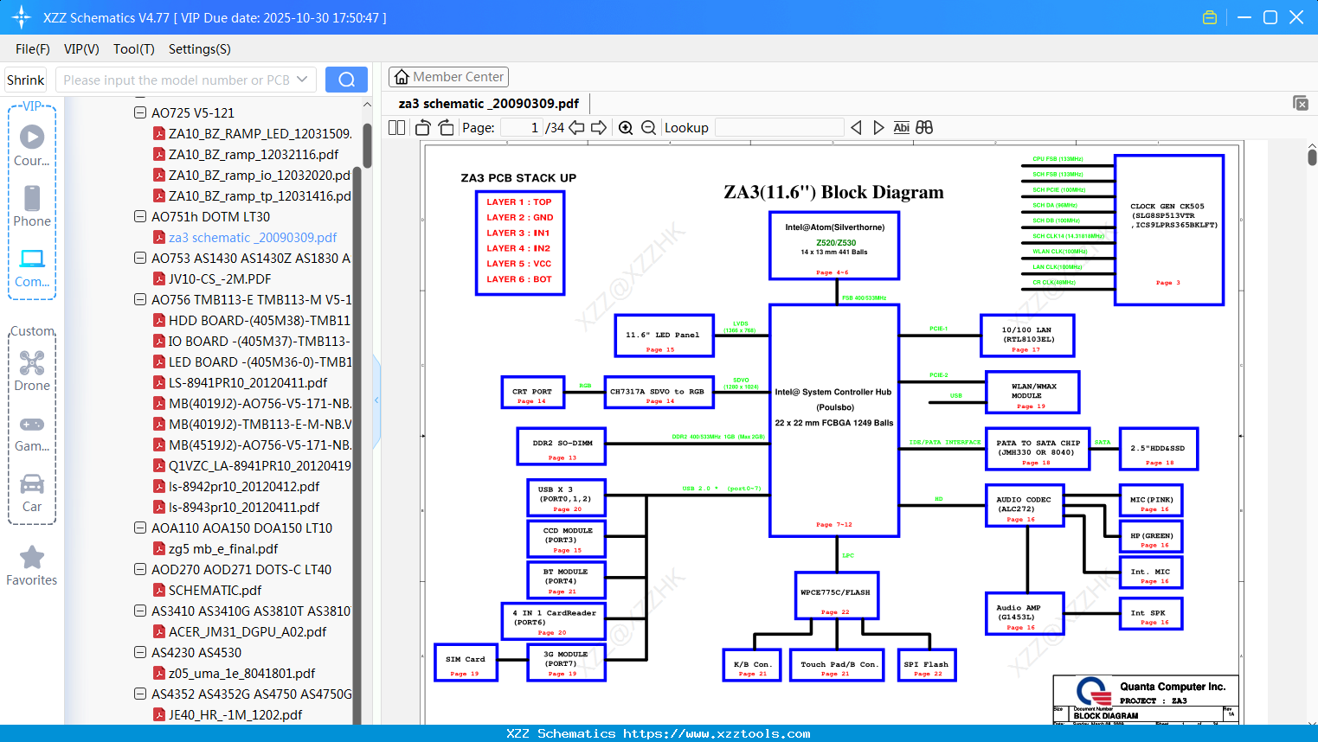Image resolution: width=1318 pixels, height=742 pixels.
Task: Collapse the AO725 V5-121 tree node
Action: (x=140, y=112)
